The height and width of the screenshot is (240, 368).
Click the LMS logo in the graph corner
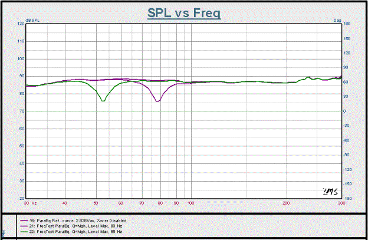point(327,190)
